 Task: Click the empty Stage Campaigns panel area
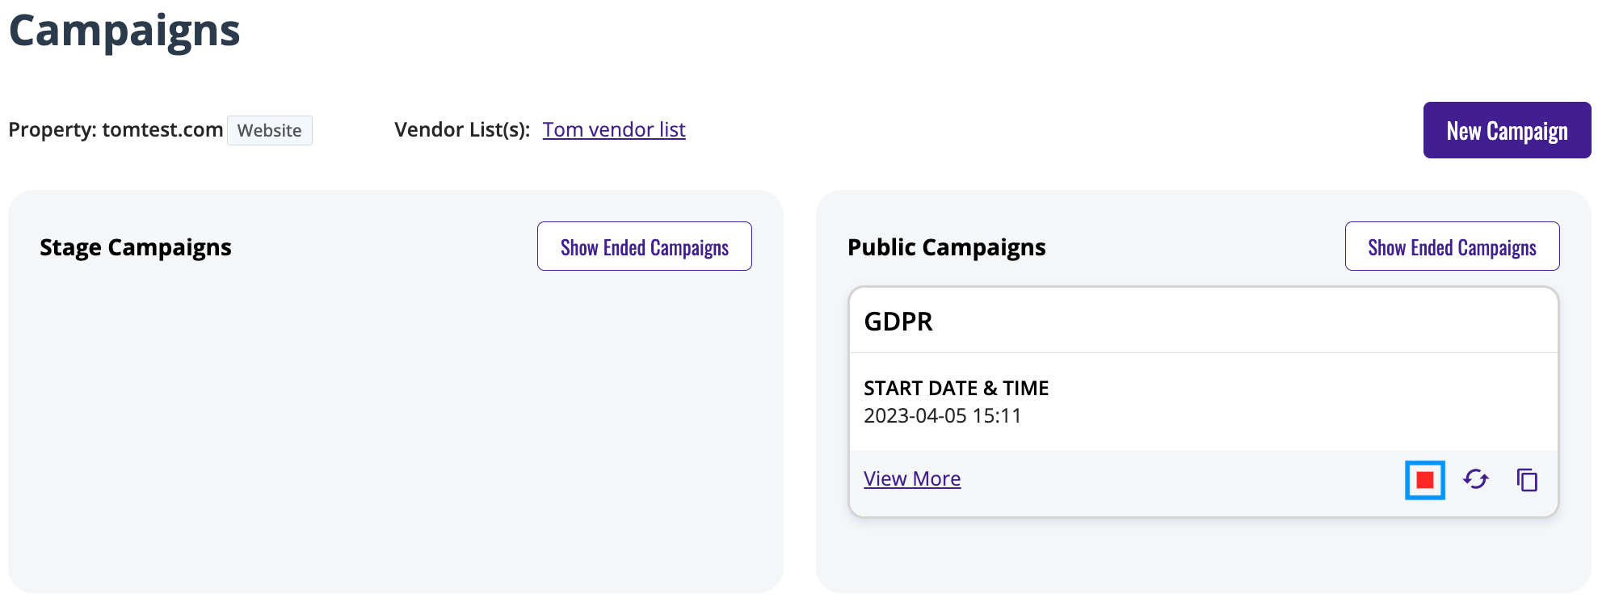(396, 428)
